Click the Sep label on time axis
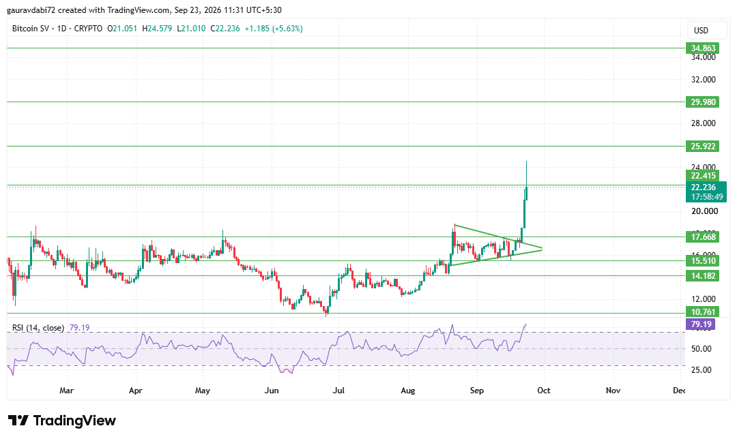The image size is (737, 441). point(476,391)
